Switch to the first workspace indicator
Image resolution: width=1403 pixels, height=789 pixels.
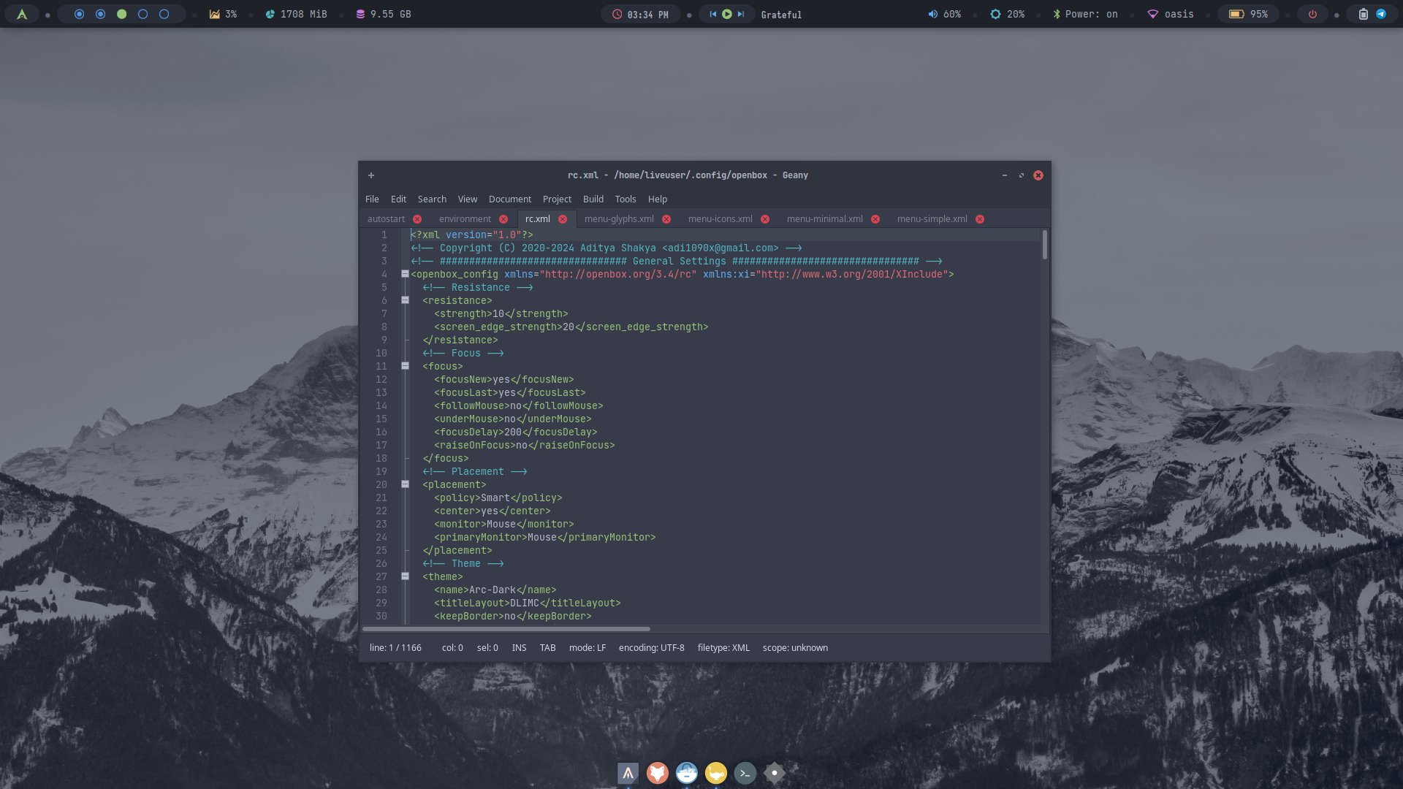click(80, 14)
